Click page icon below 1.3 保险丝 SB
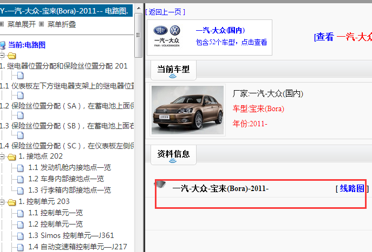Image resolution: width=372 pixels, height=252 pixels. (21, 135)
